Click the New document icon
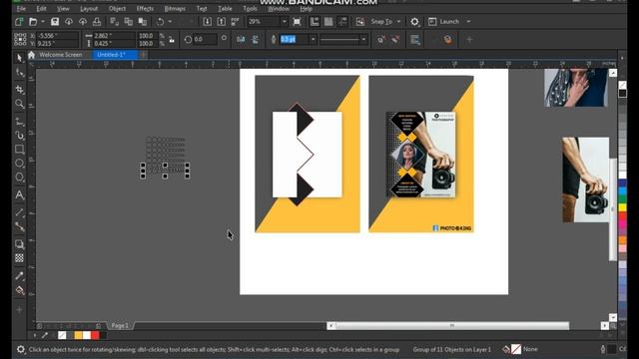 19,22
